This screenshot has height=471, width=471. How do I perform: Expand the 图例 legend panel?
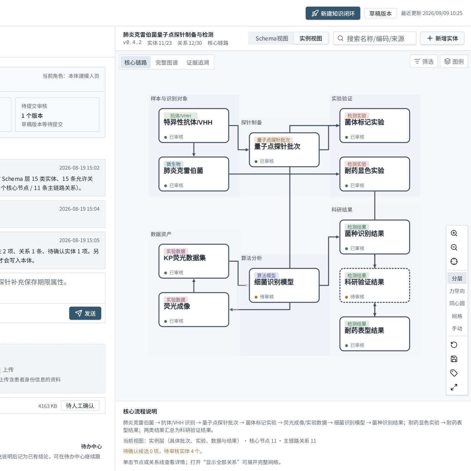click(x=454, y=62)
